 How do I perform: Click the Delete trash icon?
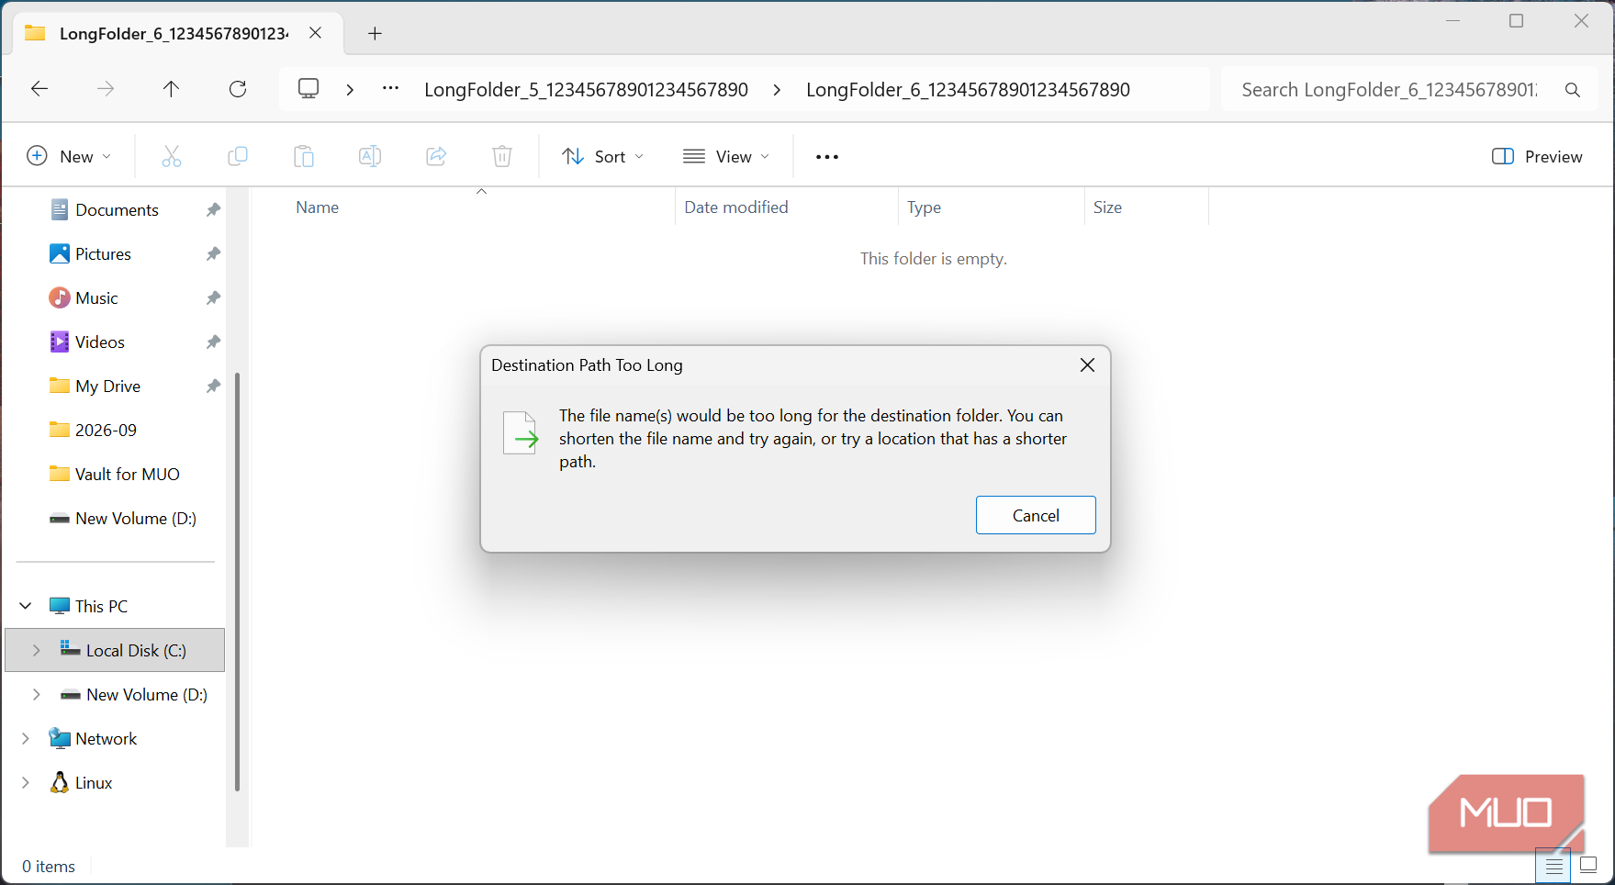[x=502, y=157]
